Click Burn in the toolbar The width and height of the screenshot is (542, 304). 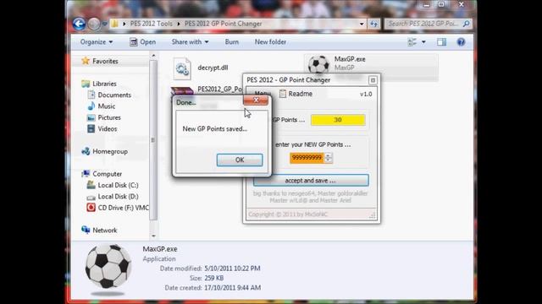coord(231,41)
